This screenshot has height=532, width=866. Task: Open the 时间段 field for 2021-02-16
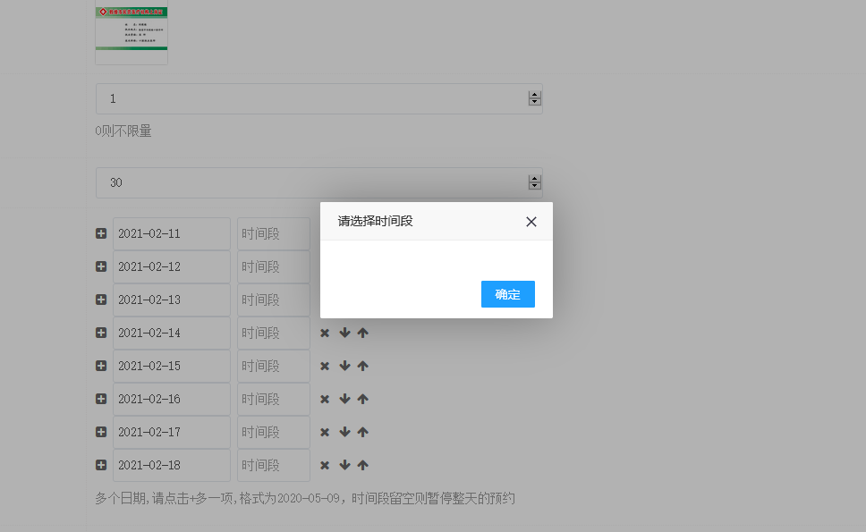click(x=273, y=399)
